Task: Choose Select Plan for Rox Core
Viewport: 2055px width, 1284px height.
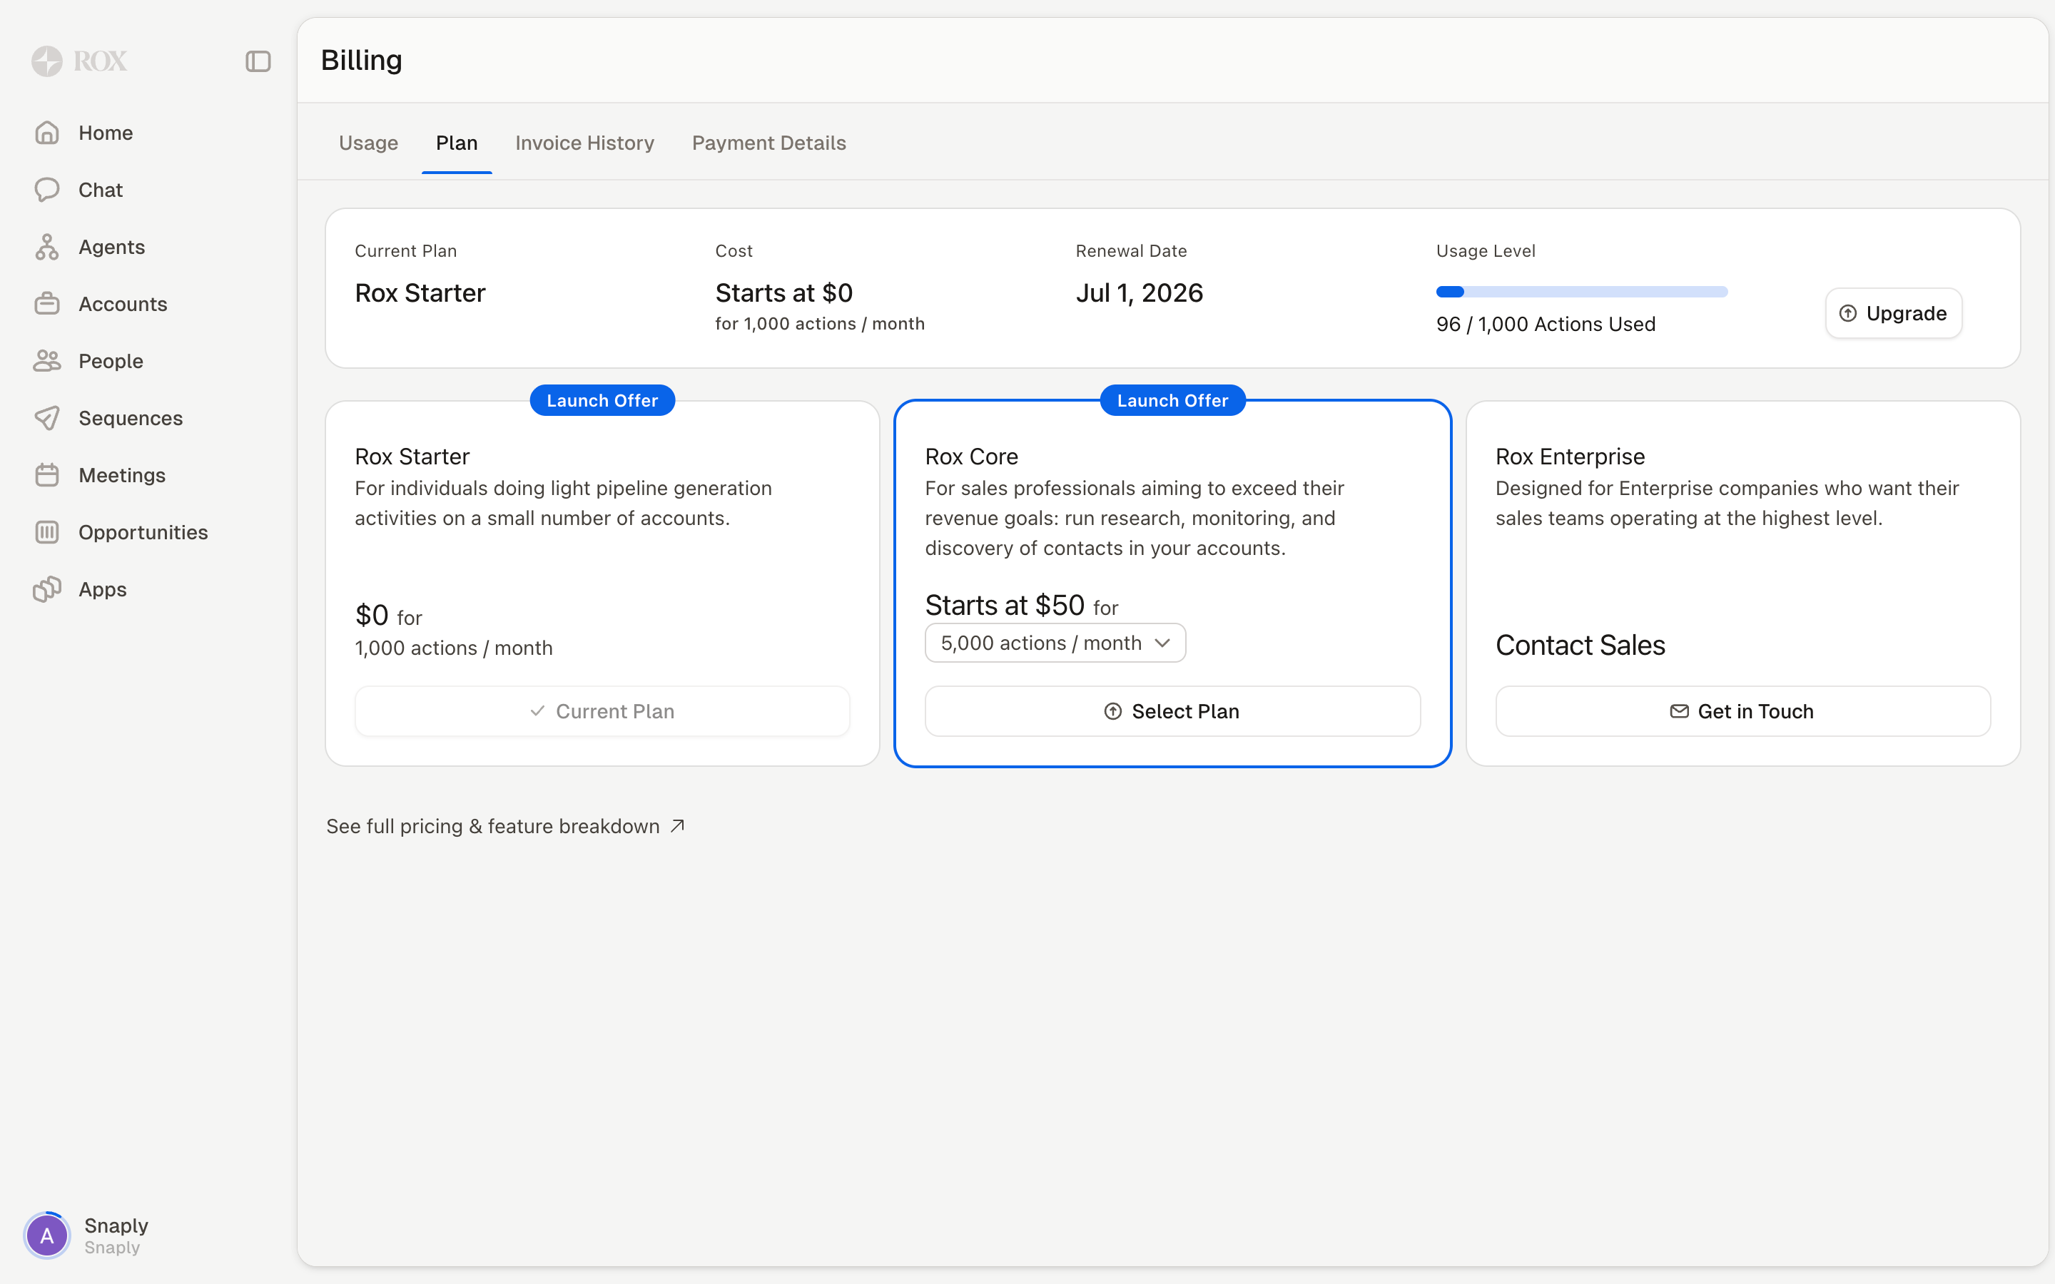Action: coord(1172,710)
